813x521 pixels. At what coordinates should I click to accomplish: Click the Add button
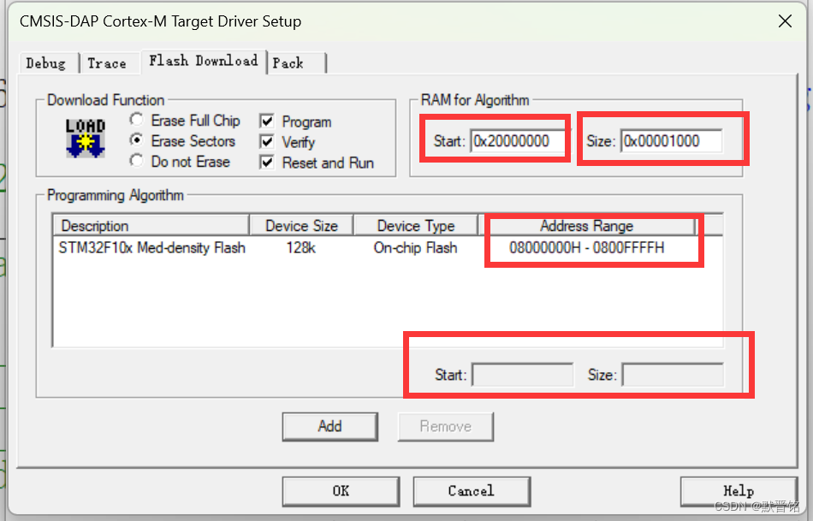pyautogui.click(x=329, y=426)
